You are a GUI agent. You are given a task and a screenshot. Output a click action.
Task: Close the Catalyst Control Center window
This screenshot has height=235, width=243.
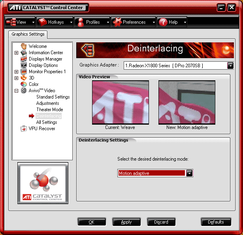tap(232, 8)
